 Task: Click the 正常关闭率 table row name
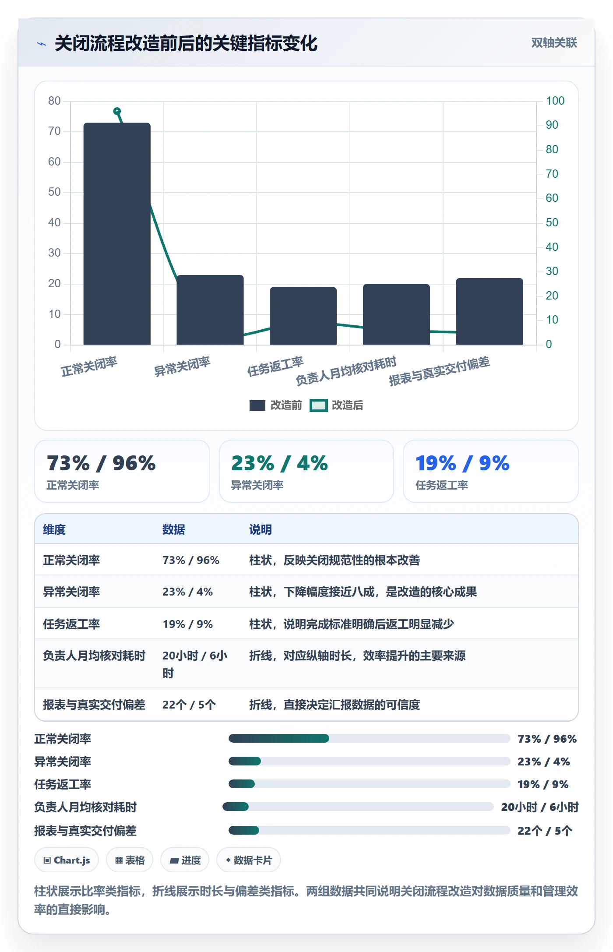click(71, 560)
